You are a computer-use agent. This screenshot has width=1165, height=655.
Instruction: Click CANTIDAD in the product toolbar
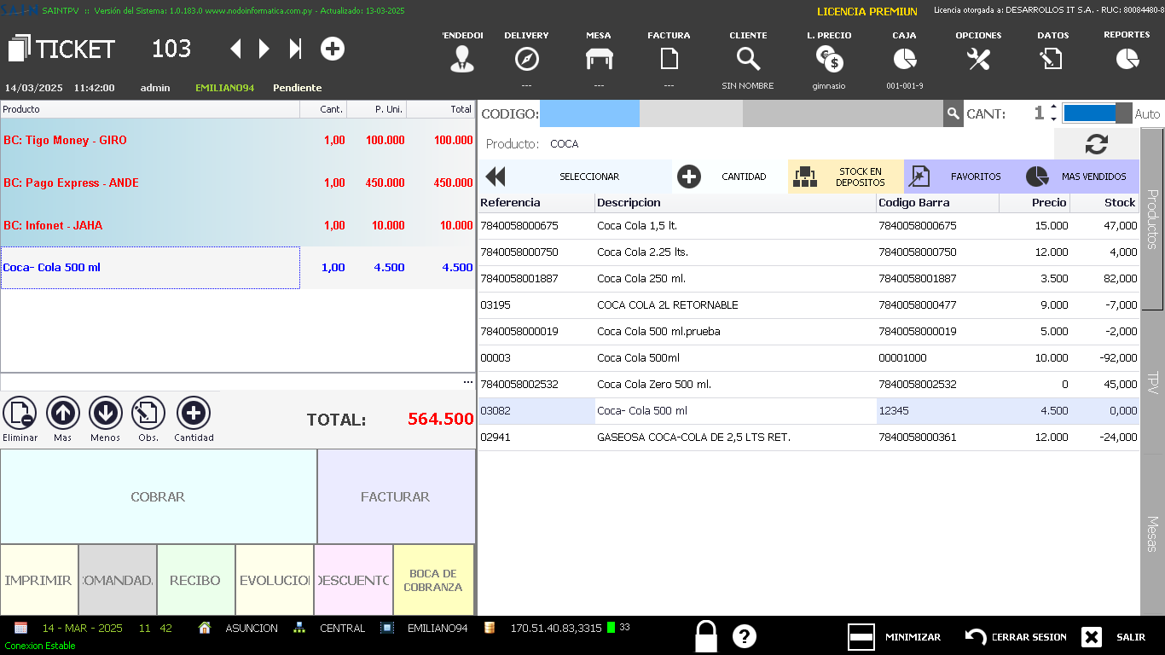[x=730, y=177]
